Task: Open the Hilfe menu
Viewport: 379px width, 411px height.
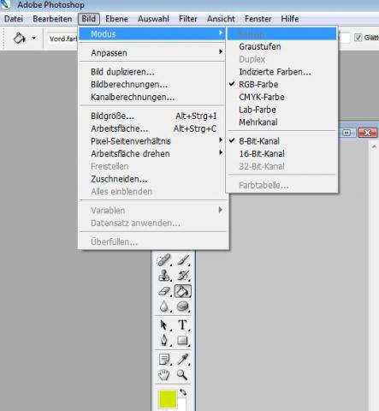Action: pyautogui.click(x=290, y=19)
